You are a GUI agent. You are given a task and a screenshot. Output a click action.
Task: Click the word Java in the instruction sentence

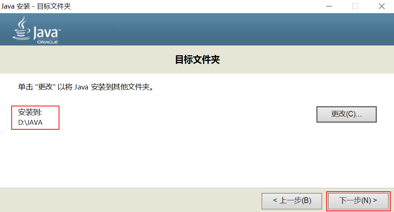pos(82,87)
